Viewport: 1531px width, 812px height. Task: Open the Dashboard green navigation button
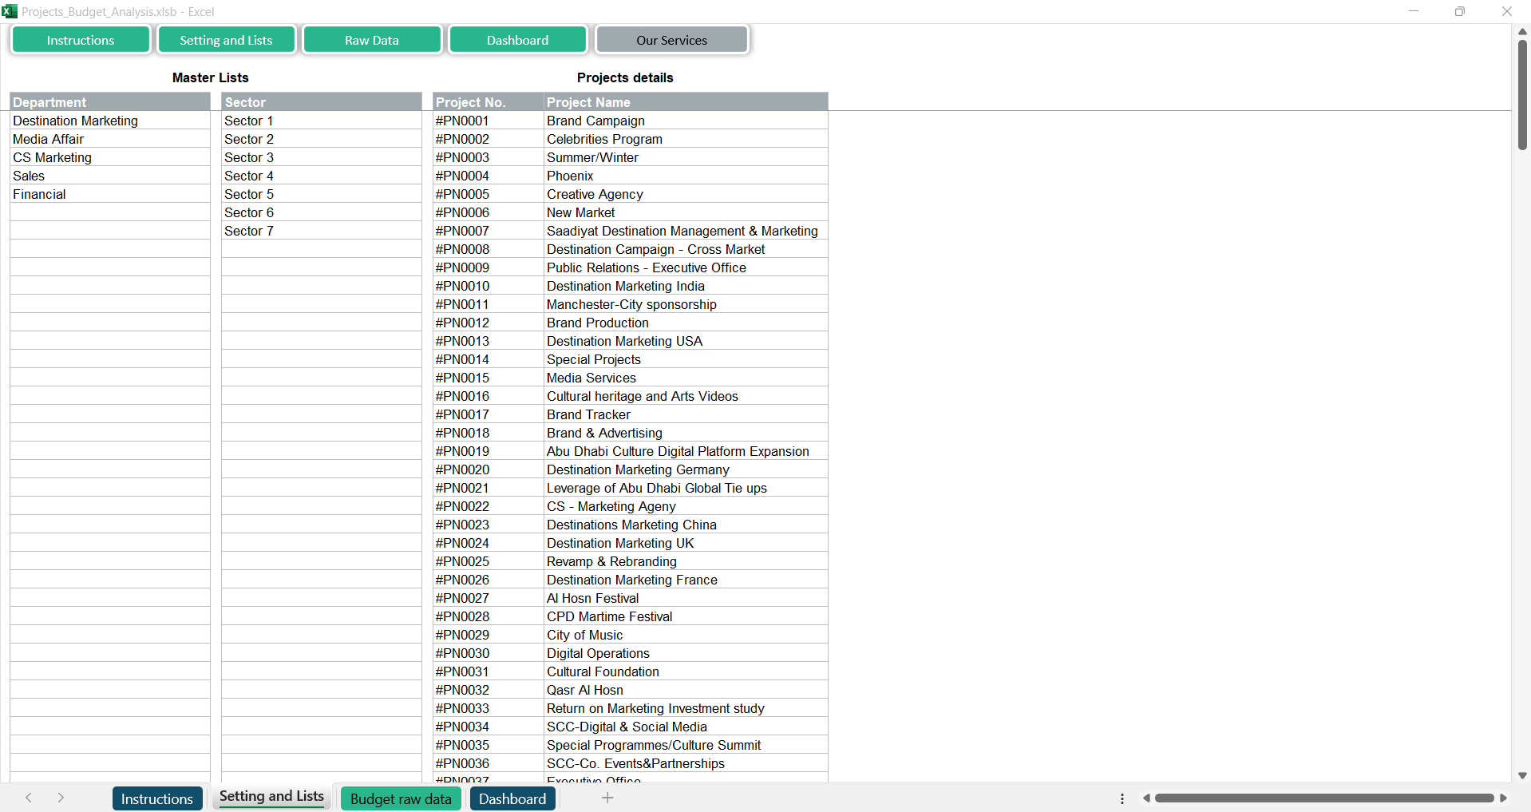517,40
